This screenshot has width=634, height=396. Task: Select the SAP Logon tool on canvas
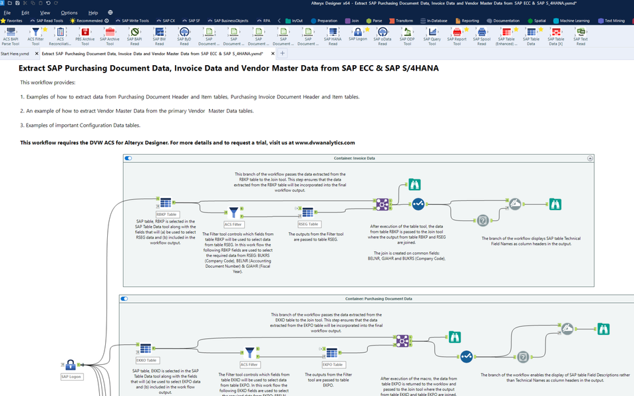pyautogui.click(x=71, y=365)
